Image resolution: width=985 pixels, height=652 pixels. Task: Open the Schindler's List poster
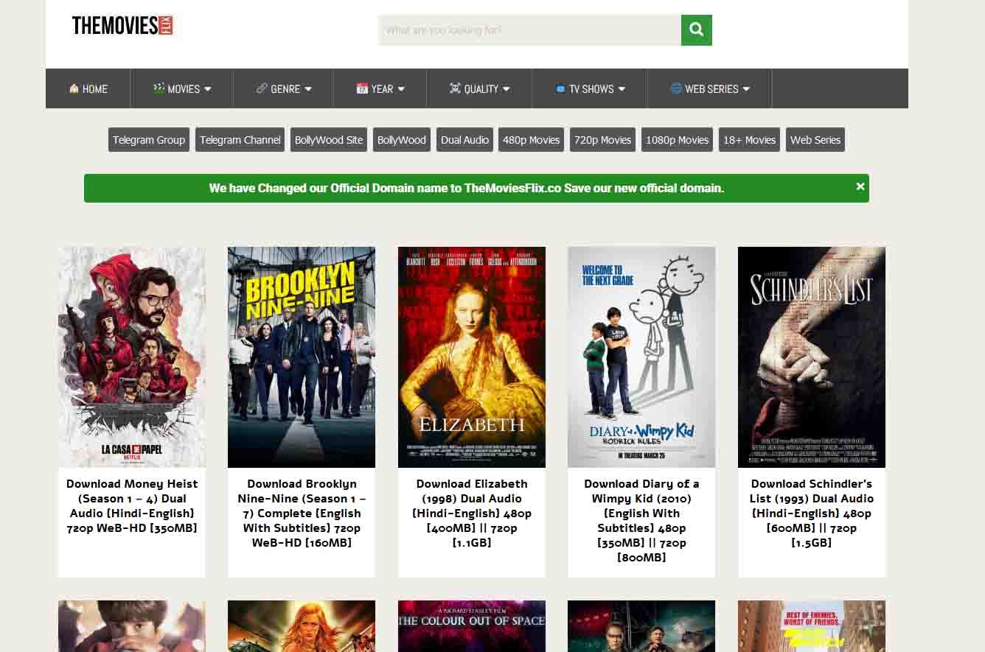click(x=812, y=357)
